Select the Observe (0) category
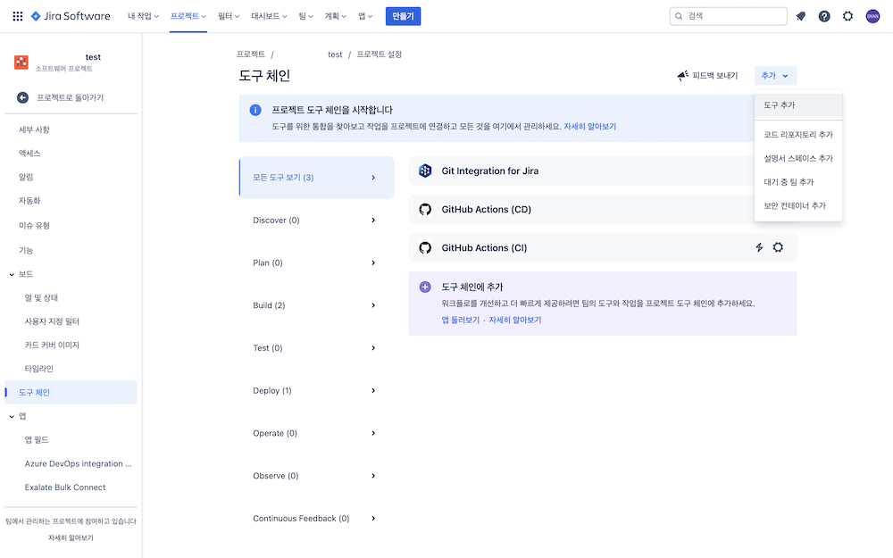The image size is (893, 558). [316, 476]
